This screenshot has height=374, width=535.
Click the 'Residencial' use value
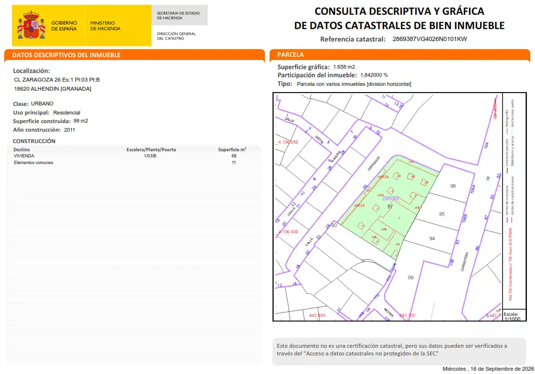tap(66, 113)
